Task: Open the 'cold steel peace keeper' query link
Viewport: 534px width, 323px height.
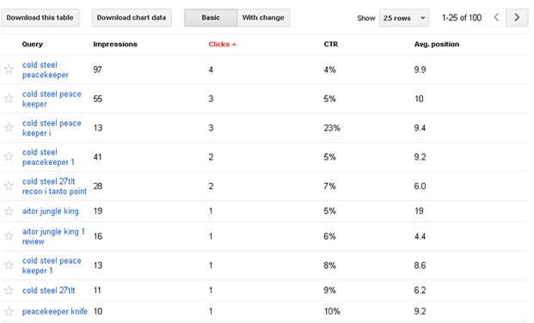Action: point(52,99)
